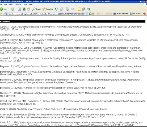147x127 pixels.
Task: Open the Tools menu
Action: click(25, 5)
